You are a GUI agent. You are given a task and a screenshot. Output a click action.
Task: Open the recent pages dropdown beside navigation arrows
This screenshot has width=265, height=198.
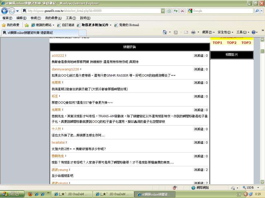click(x=17, y=11)
